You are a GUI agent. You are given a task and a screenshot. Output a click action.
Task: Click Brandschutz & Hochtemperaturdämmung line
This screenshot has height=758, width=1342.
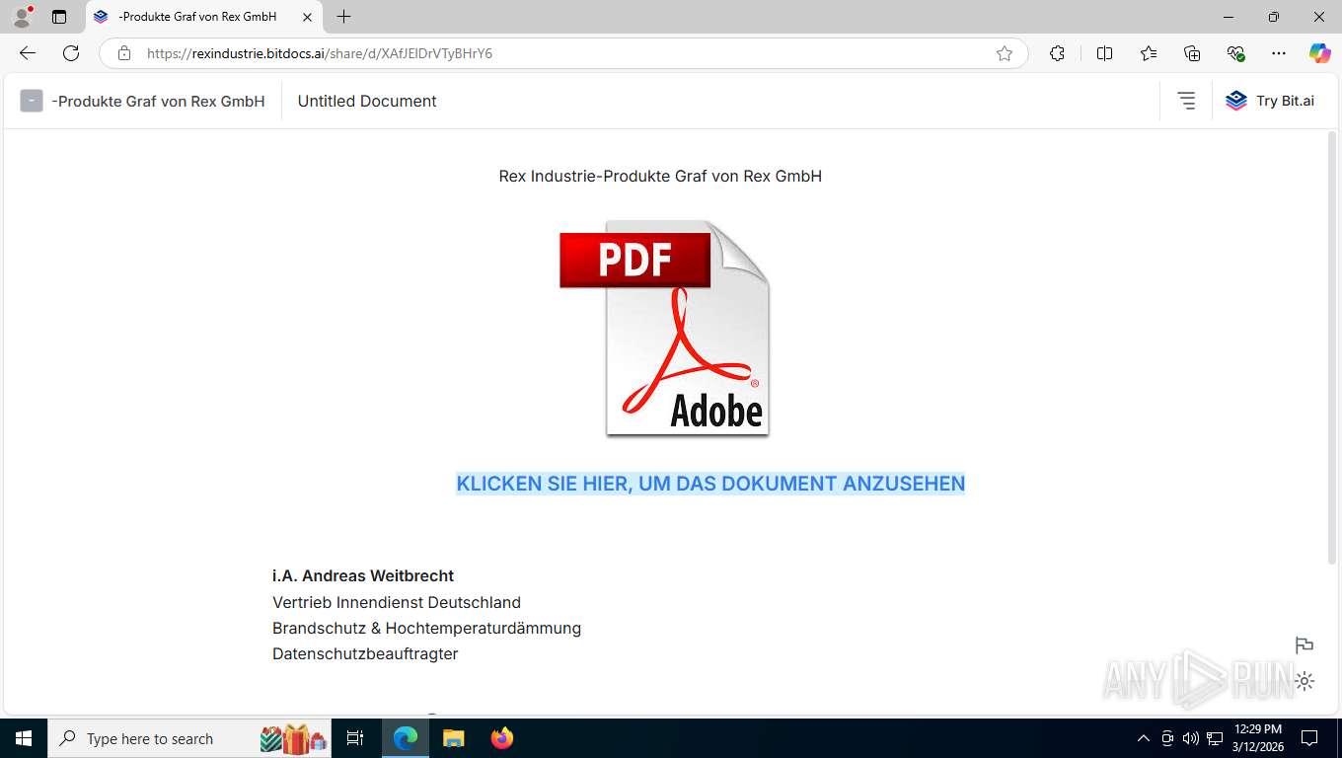pyautogui.click(x=426, y=628)
